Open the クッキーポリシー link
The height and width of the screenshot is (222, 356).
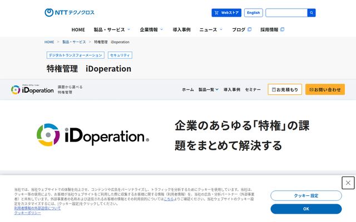28,213
